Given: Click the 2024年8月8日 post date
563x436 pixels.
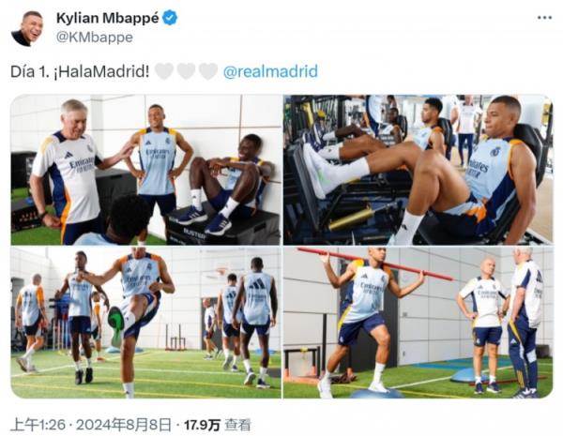Looking at the screenshot, I should click(x=124, y=425).
